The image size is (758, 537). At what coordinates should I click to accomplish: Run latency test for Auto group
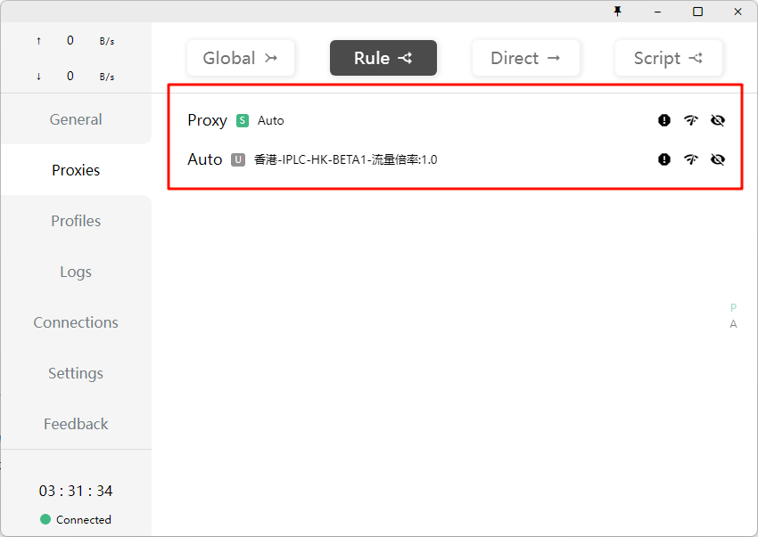tap(691, 159)
